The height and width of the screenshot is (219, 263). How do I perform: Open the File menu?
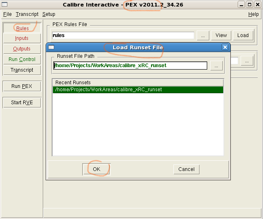[x=7, y=14]
